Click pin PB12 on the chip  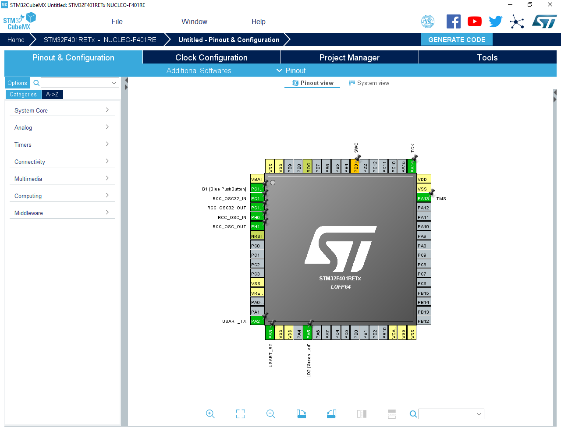tap(424, 321)
